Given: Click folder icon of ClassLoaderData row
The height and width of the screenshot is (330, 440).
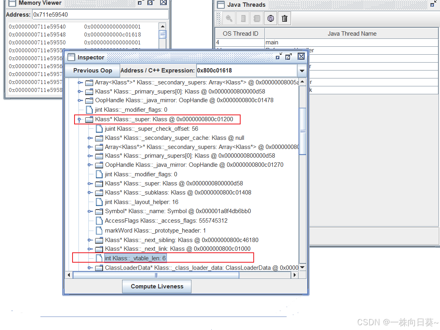Looking at the screenshot, I should tap(99, 268).
